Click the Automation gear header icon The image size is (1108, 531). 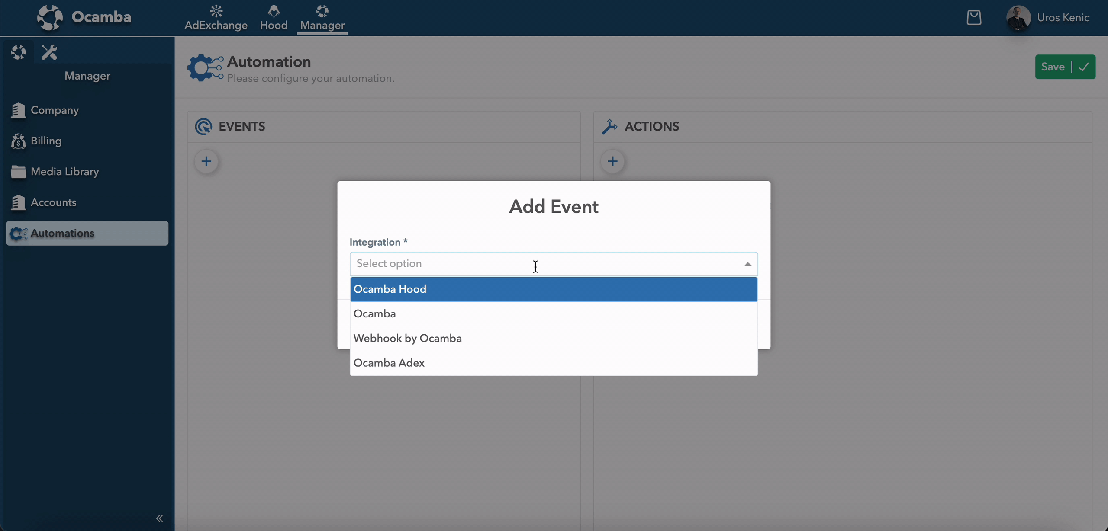point(205,68)
